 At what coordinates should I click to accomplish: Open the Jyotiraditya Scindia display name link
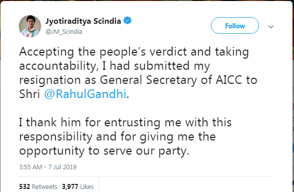(x=83, y=21)
